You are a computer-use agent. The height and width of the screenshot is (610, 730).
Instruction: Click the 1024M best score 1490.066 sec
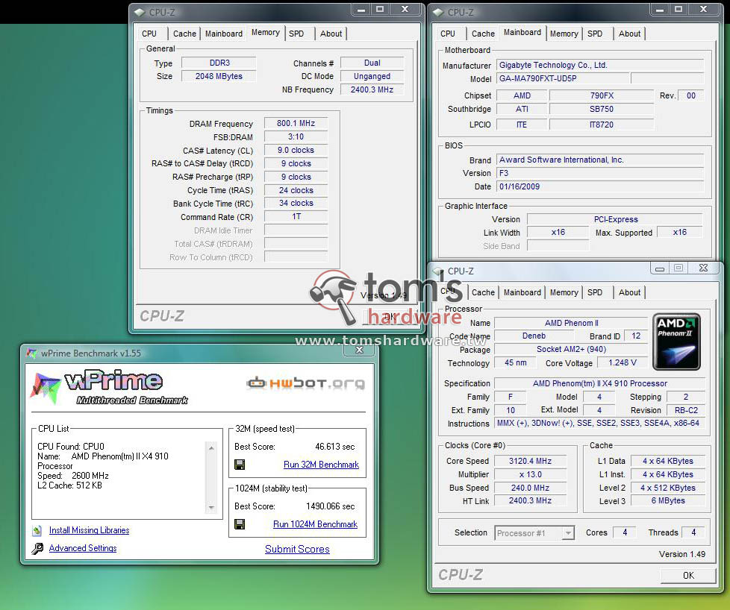[x=330, y=506]
